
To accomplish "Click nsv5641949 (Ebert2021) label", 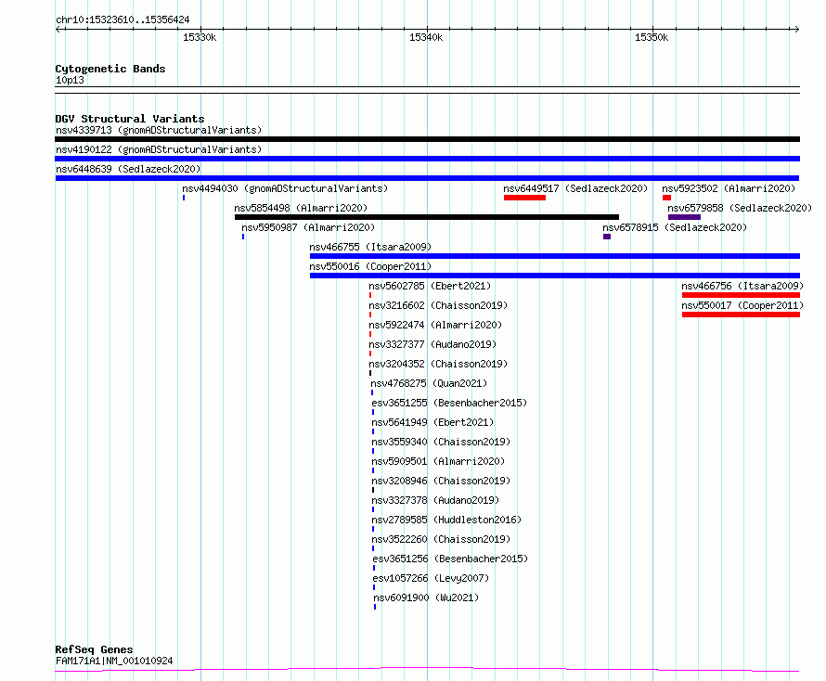I will pyautogui.click(x=432, y=422).
